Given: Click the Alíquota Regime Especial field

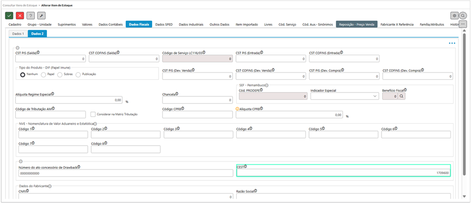Looking at the screenshot, I should pos(69,100).
